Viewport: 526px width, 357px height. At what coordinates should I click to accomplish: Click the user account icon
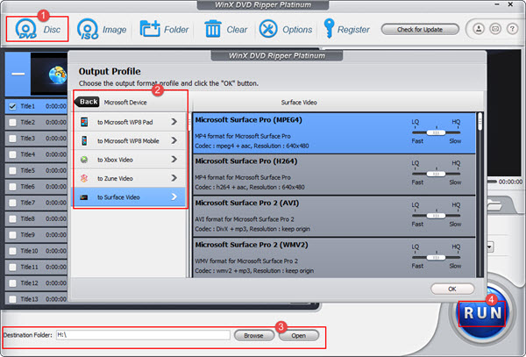[x=479, y=29]
